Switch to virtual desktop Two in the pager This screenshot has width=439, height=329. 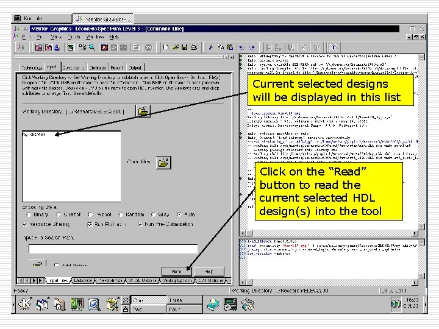tap(148, 309)
